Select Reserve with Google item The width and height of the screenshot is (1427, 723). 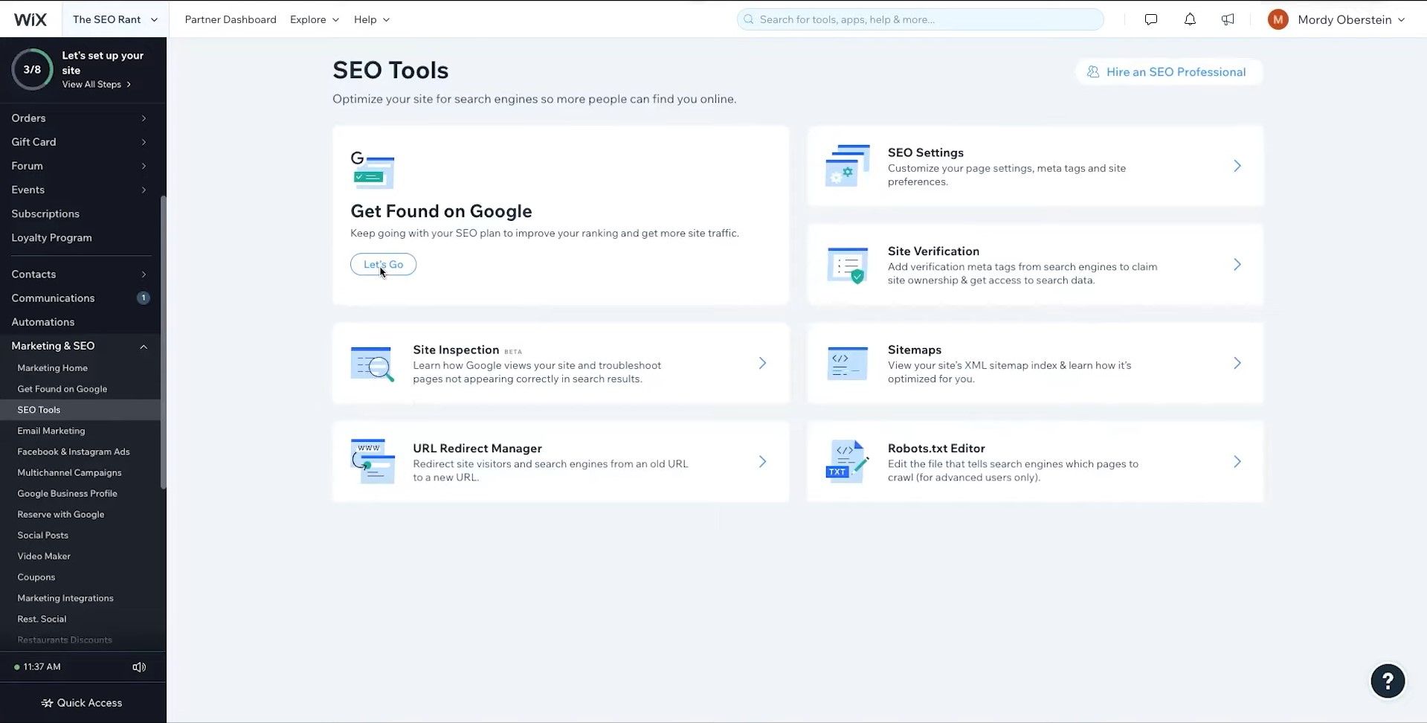click(x=61, y=514)
